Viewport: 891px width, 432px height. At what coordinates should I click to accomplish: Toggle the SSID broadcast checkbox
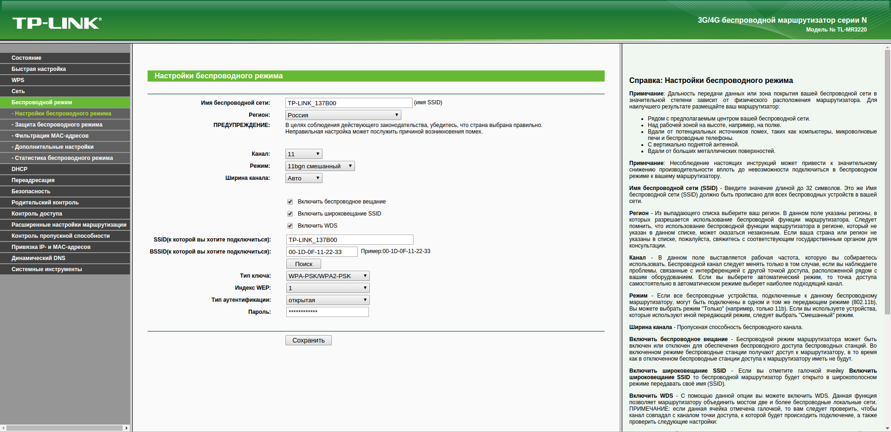(x=290, y=214)
